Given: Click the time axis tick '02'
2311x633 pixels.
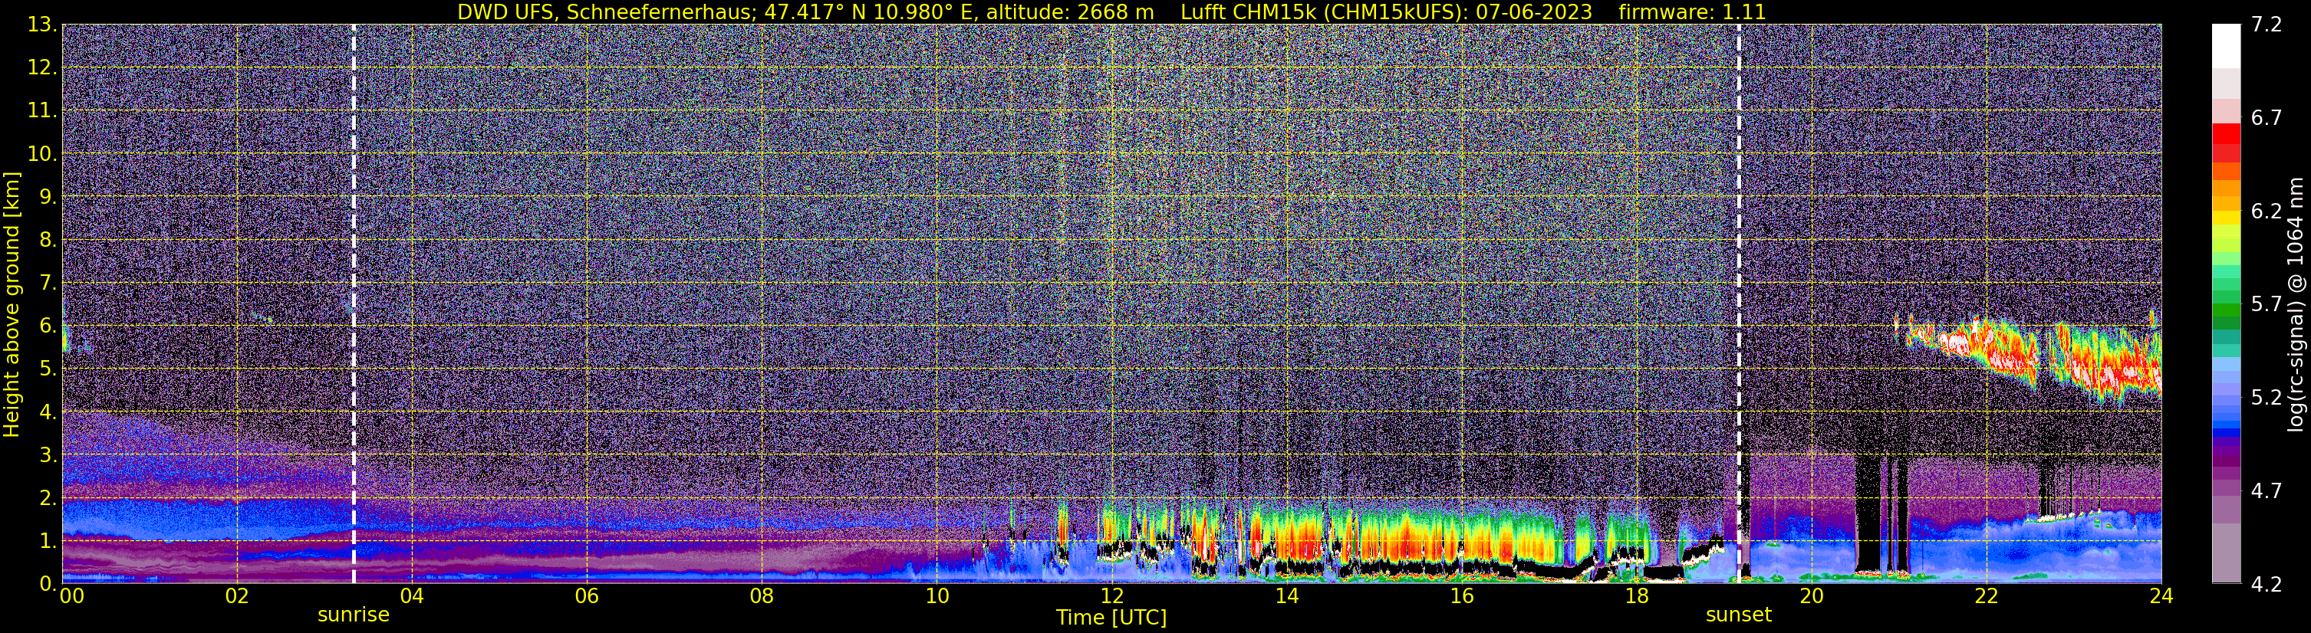Looking at the screenshot, I should pyautogui.click(x=237, y=596).
